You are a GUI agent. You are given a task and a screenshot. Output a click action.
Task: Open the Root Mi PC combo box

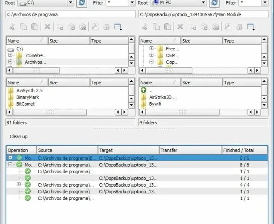point(179,3)
